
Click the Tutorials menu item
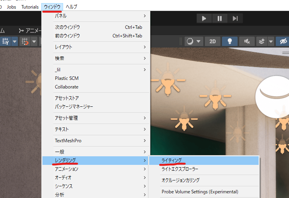30,7
